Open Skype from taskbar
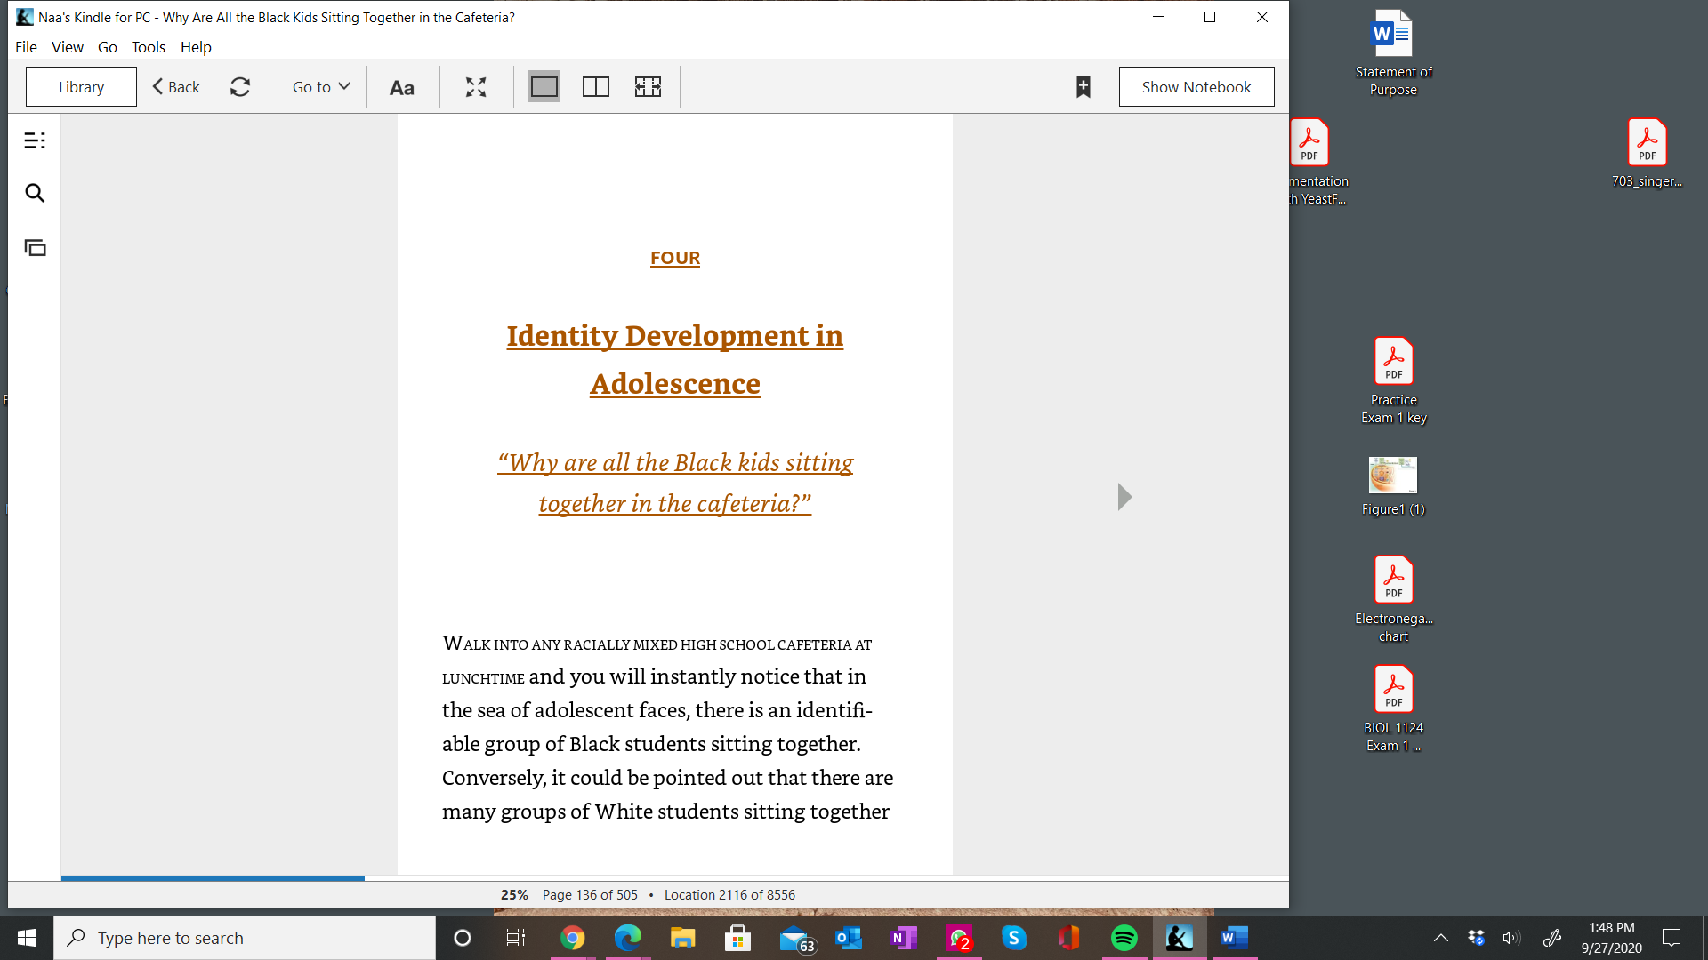Viewport: 1708px width, 960px height. click(1014, 938)
